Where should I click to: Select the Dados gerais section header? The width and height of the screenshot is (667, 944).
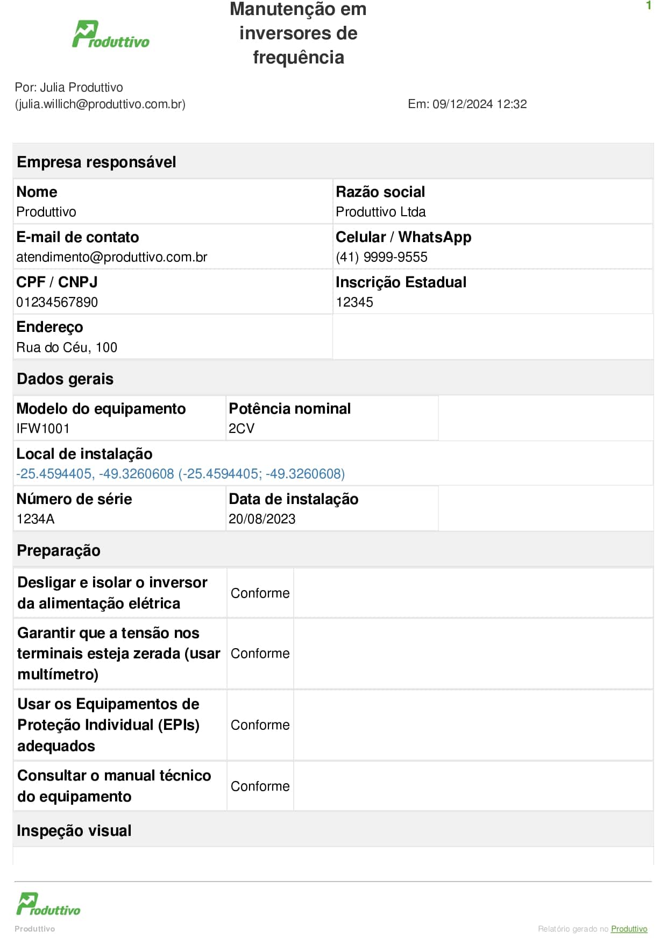65,379
